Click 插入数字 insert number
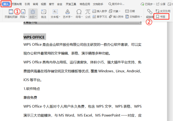The image size is (173, 121). [100, 11]
